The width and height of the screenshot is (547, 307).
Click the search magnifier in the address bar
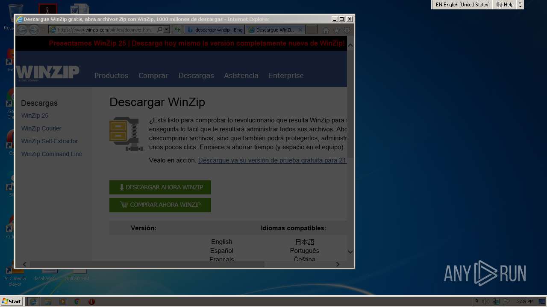point(160,30)
